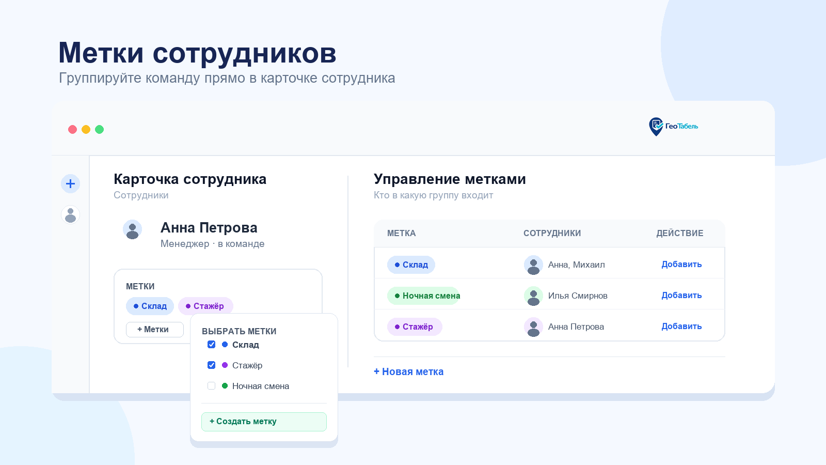This screenshot has width=826, height=465.
Task: Click the red window dot
Action: tap(72, 129)
